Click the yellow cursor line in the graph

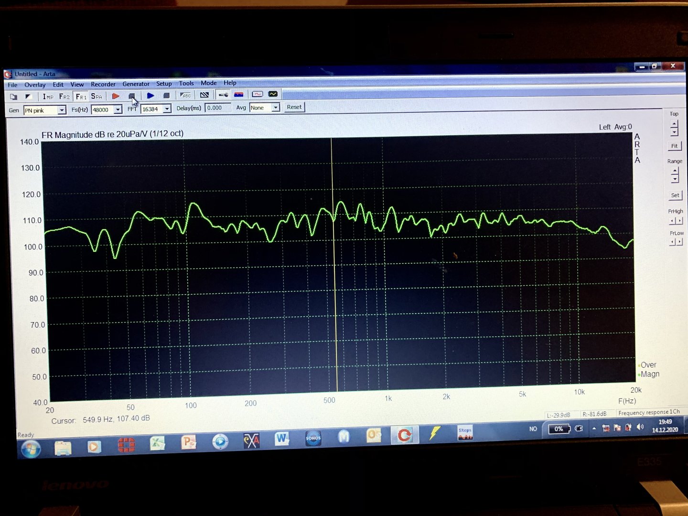point(334,265)
